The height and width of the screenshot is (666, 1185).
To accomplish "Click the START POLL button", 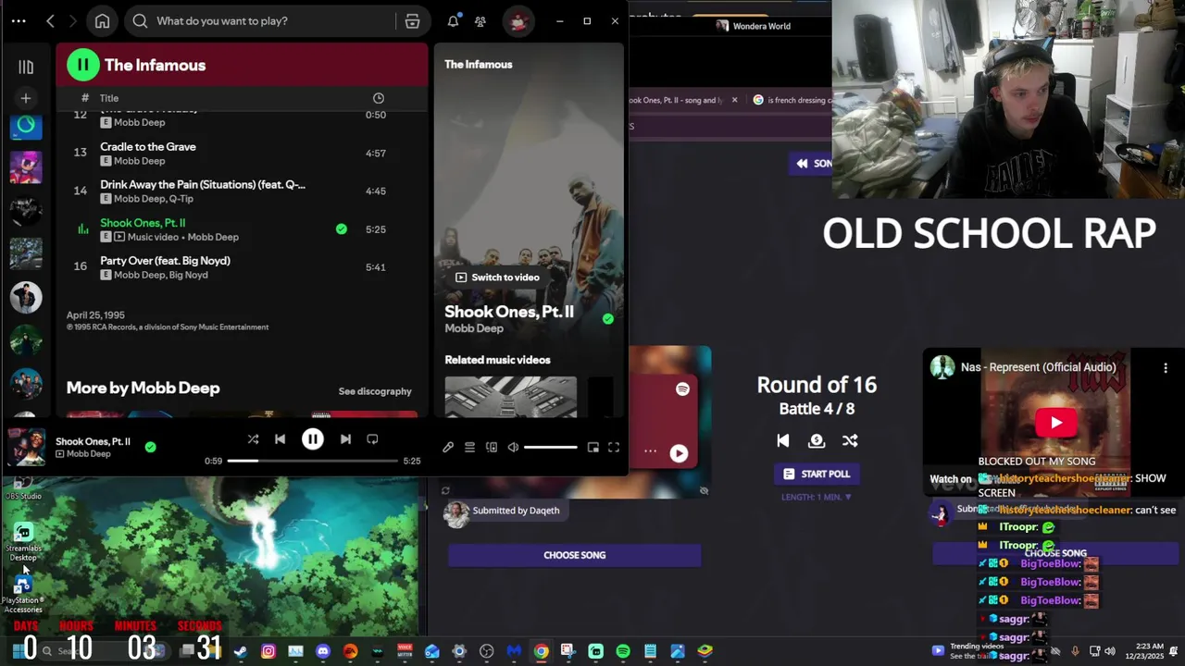I will [817, 474].
